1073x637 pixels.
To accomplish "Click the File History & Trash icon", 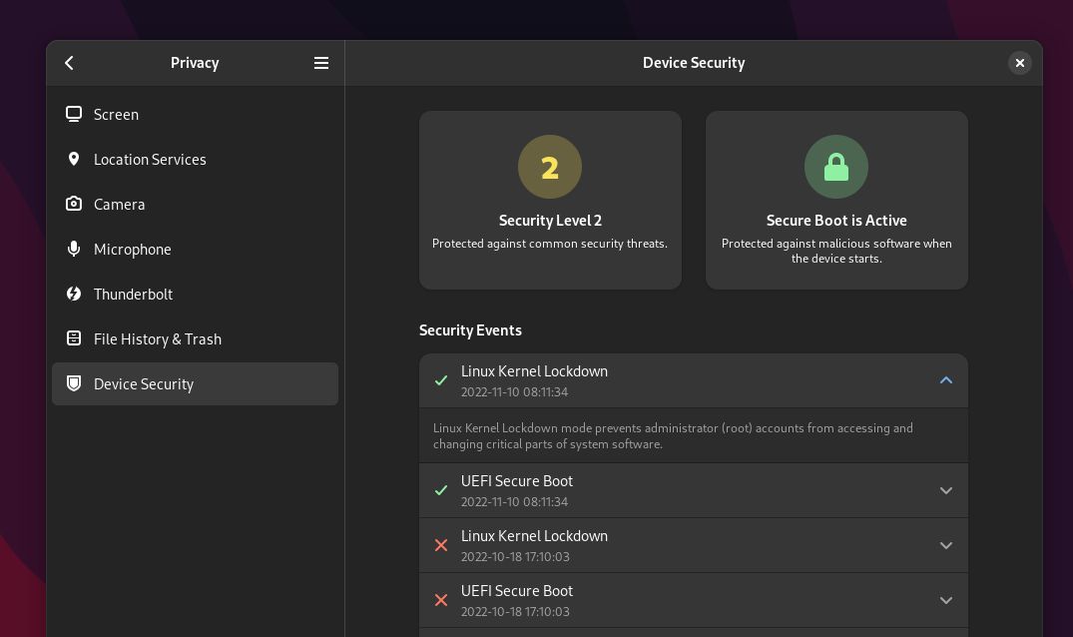I will (x=74, y=338).
